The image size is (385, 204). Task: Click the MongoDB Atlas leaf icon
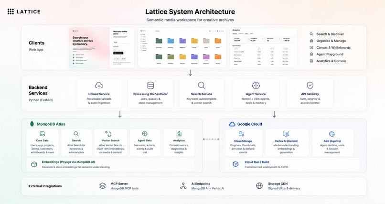point(32,124)
